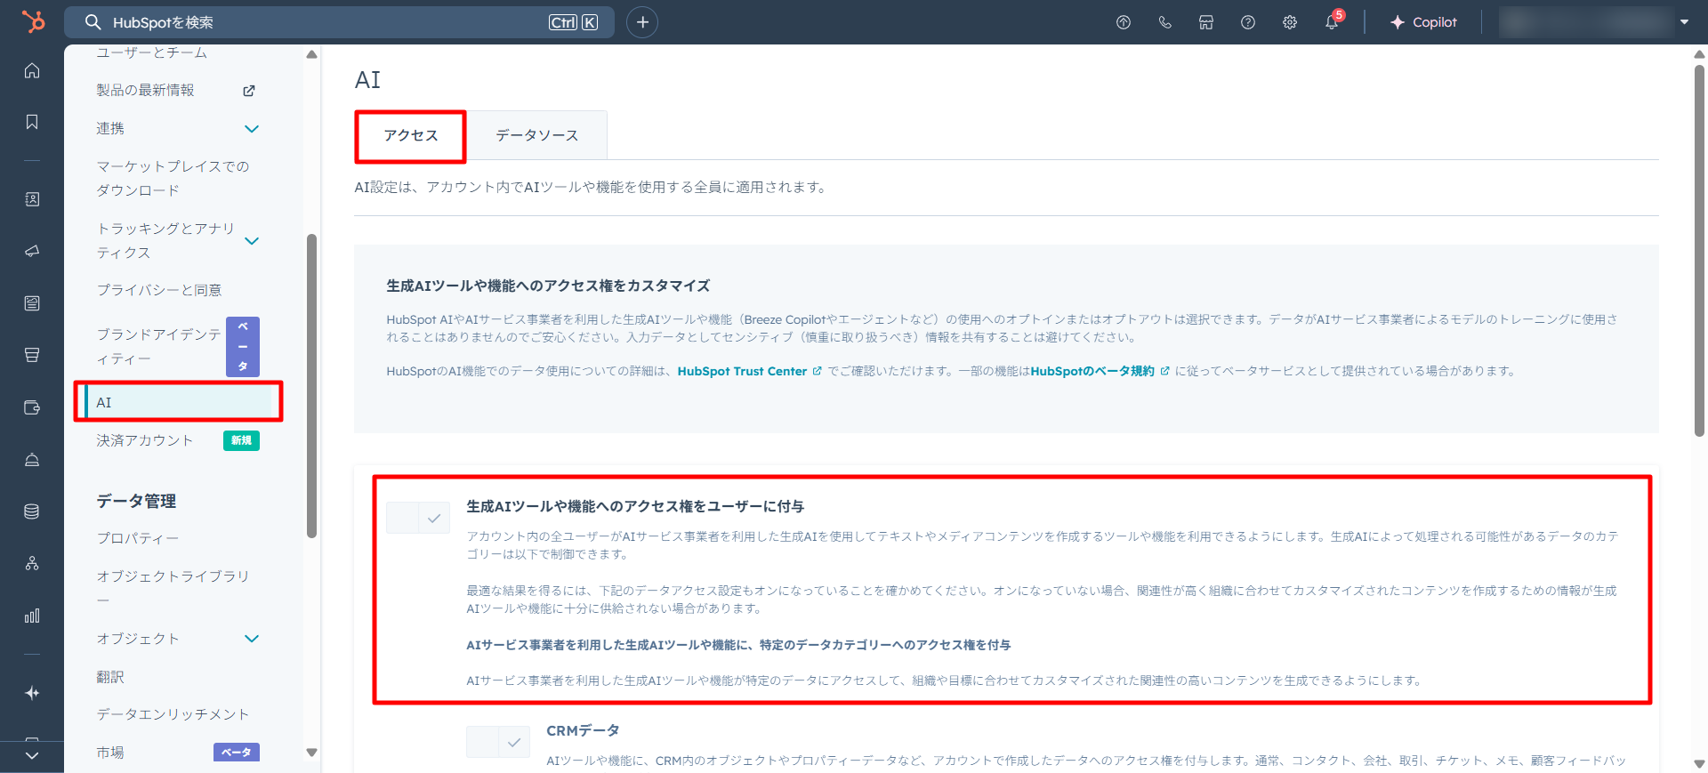Viewport: 1708px width, 773px height.
Task: Open the Reporting bar chart icon
Action: pos(32,616)
